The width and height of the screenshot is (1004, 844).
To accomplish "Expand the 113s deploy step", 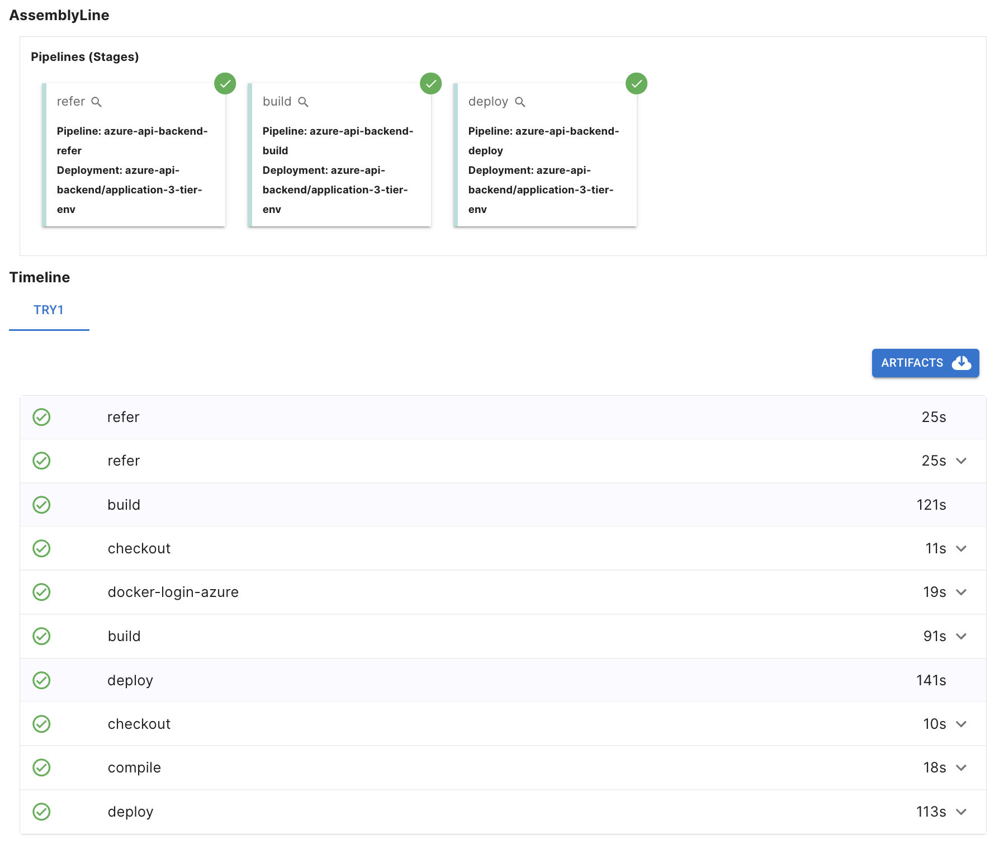I will click(x=961, y=812).
